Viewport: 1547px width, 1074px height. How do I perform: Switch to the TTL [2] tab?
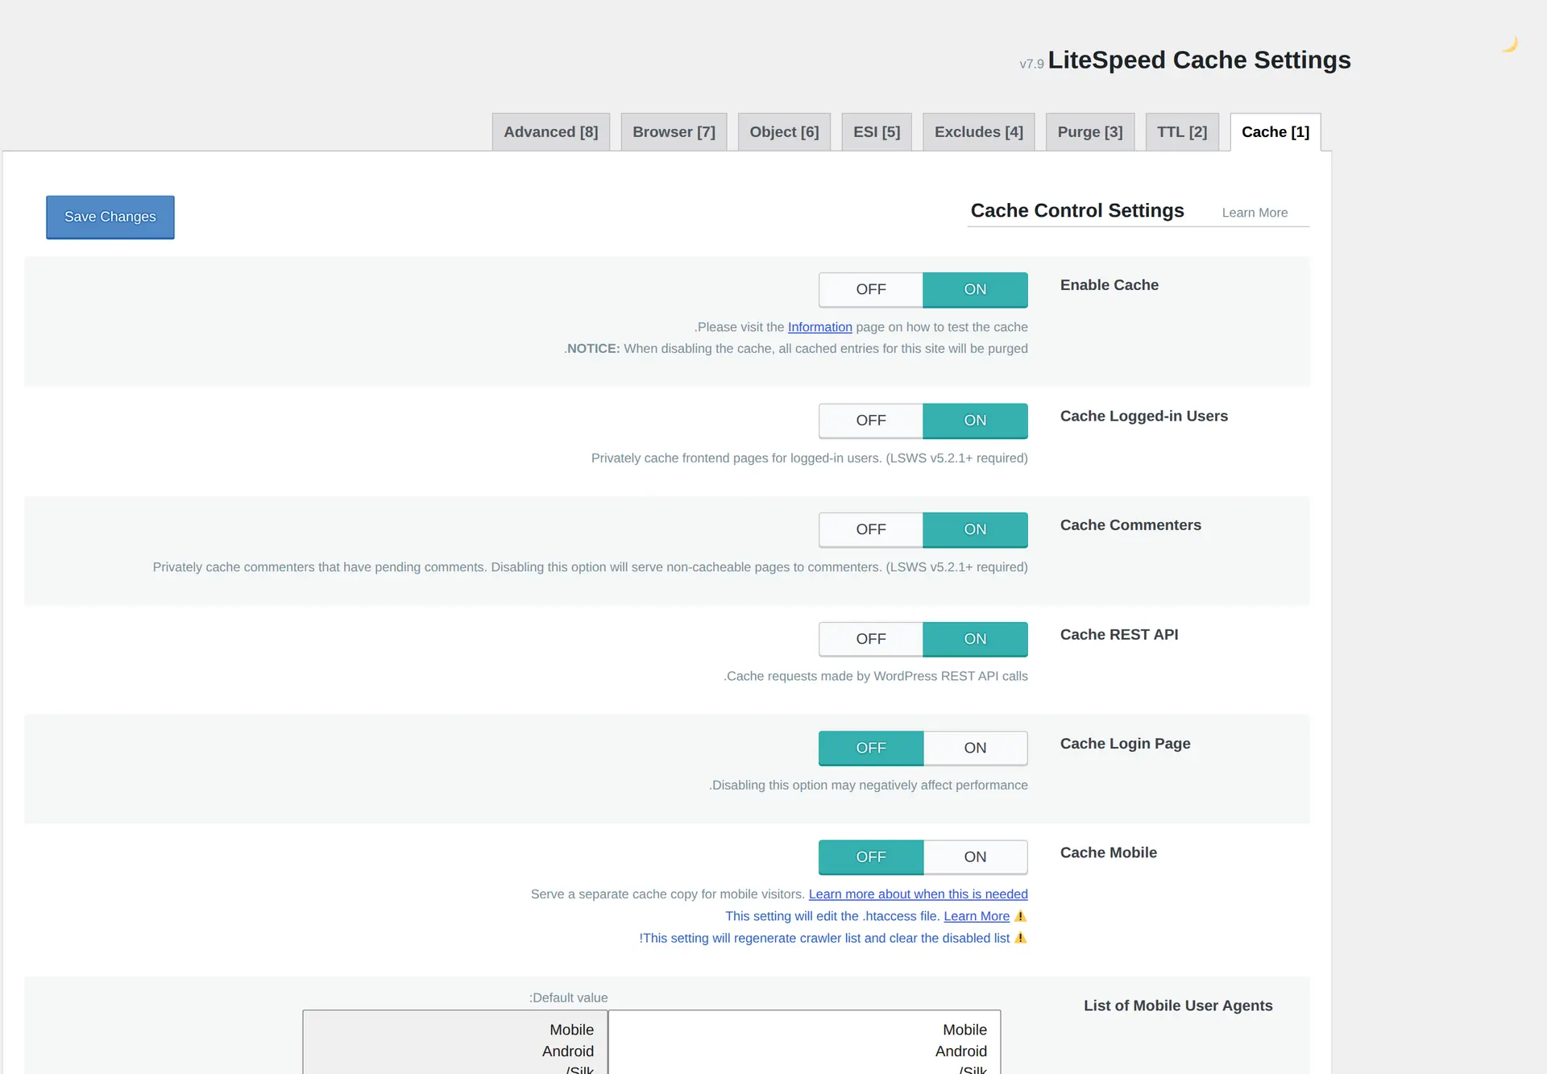pos(1182,132)
